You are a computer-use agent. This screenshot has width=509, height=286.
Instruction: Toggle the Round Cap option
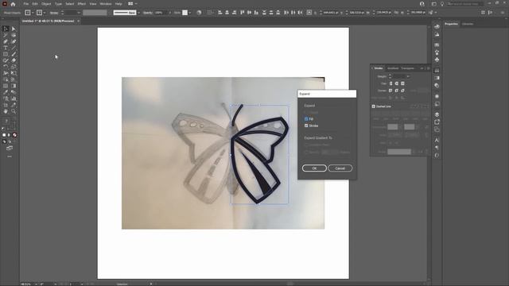click(397, 83)
